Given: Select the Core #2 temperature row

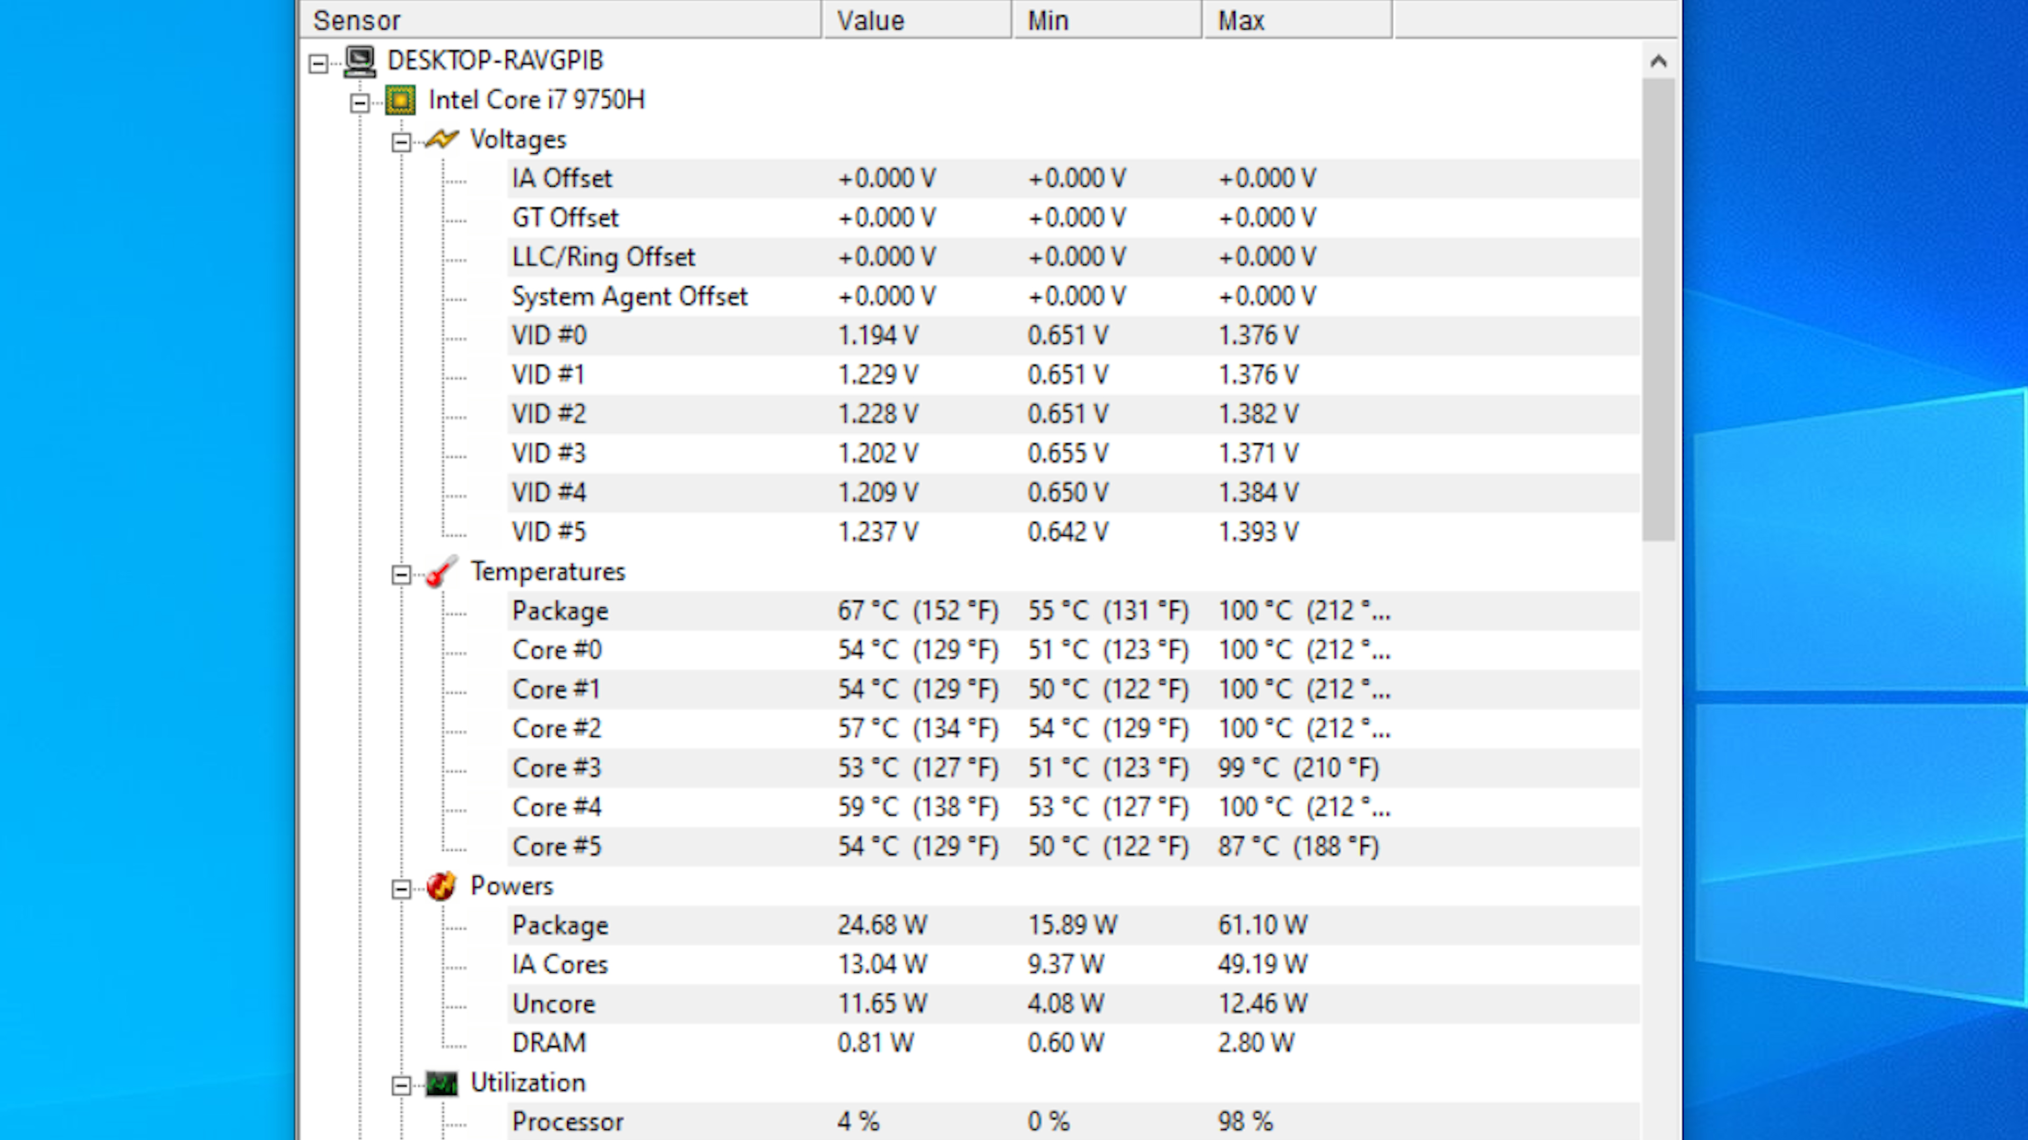Looking at the screenshot, I should 1074,729.
